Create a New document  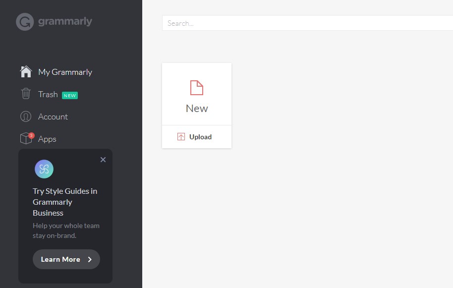click(x=197, y=94)
